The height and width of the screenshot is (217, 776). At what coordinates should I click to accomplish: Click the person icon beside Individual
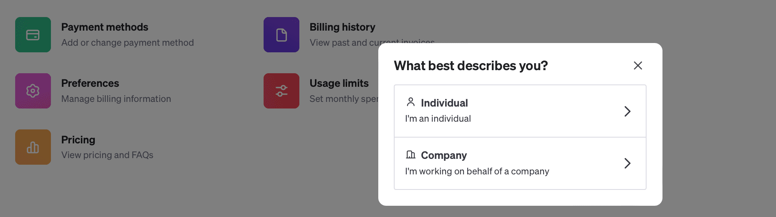[411, 102]
